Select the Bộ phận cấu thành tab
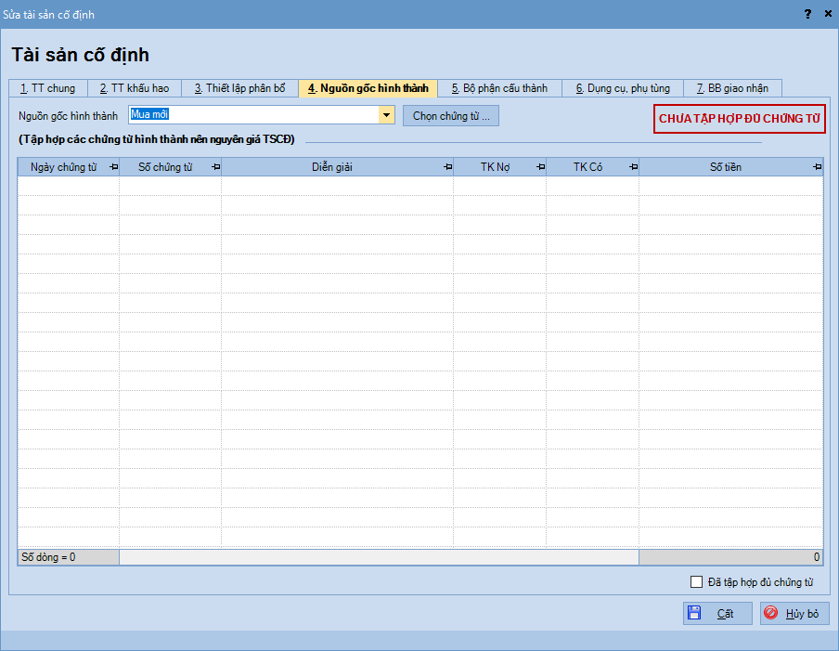The image size is (839, 651). click(x=499, y=88)
